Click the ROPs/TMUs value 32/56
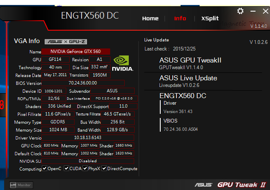Screen dimensions: 270x190 click(x=53, y=99)
